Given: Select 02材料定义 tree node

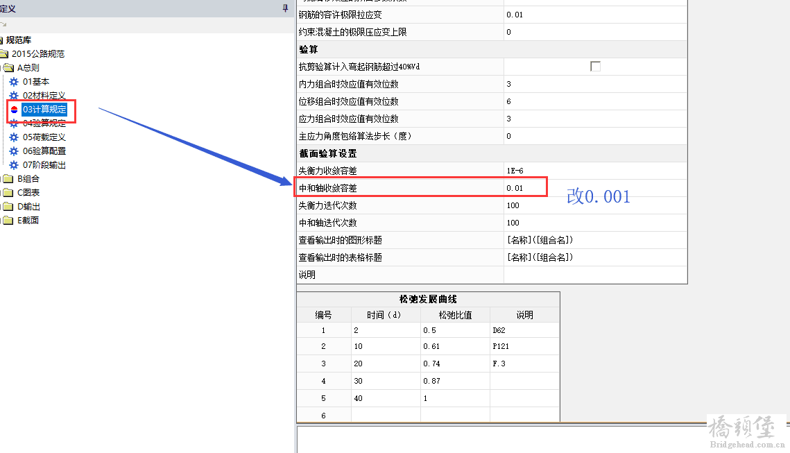Looking at the screenshot, I should 44,95.
